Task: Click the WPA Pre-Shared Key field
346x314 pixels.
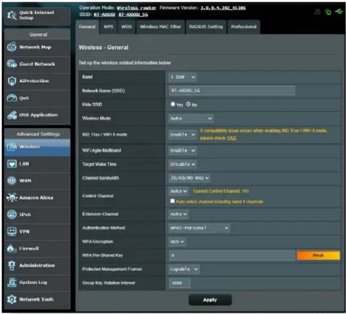Action: (x=232, y=255)
